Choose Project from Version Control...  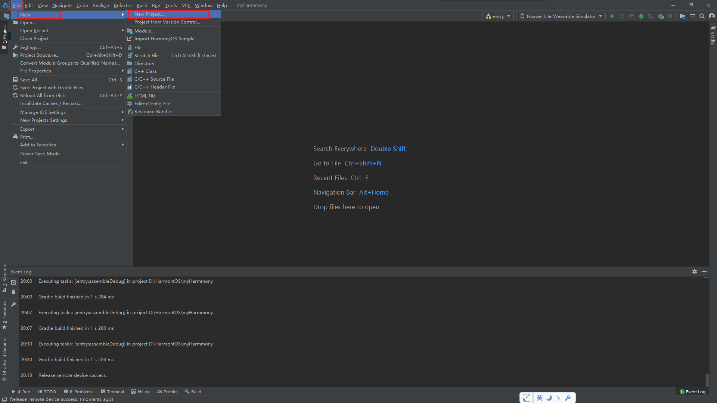click(173, 22)
